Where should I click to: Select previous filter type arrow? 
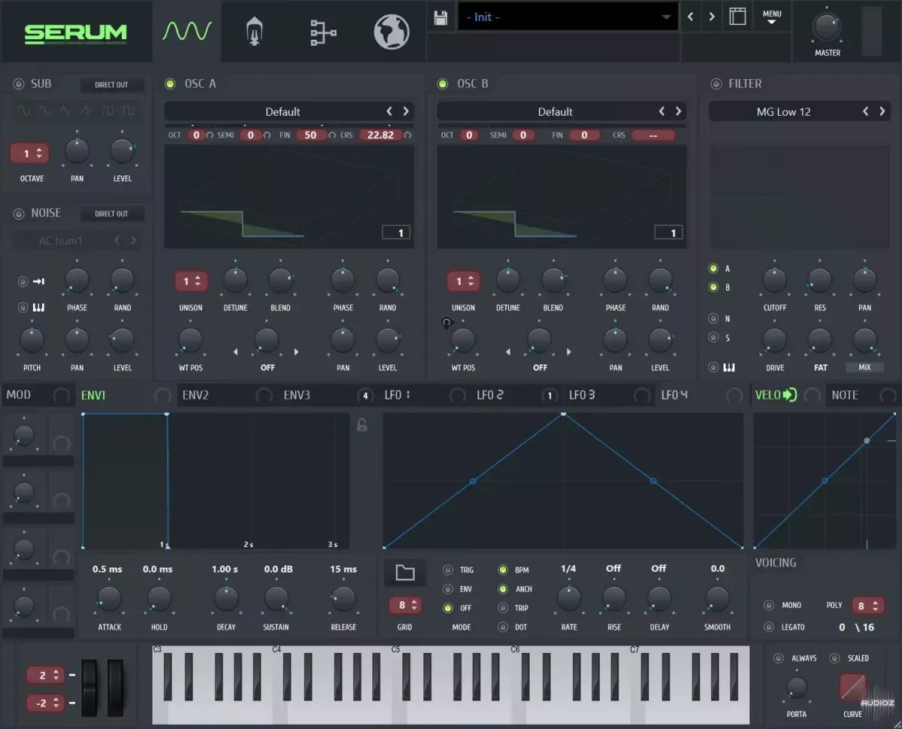(x=865, y=111)
